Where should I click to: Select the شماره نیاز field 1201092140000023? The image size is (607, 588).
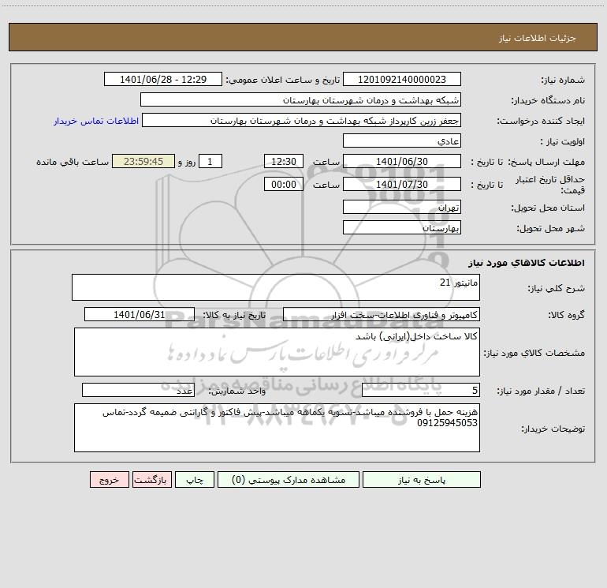pos(402,80)
